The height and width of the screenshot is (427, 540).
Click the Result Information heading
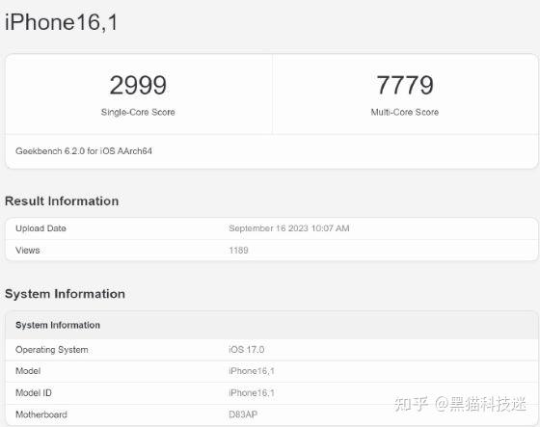62,201
